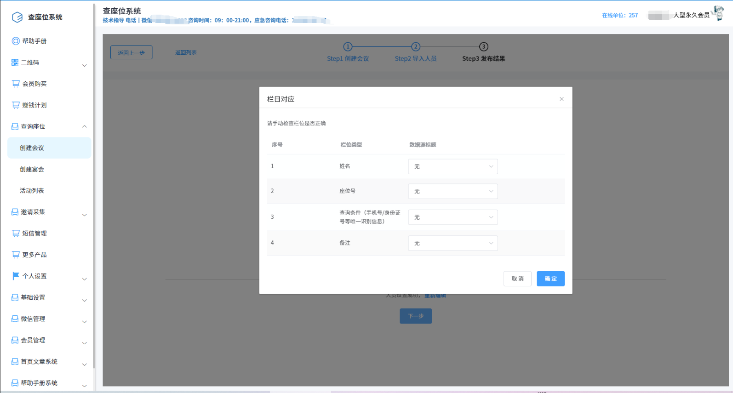The width and height of the screenshot is (733, 393).
Task: Select 创建宴会 in the sidebar
Action: click(32, 169)
